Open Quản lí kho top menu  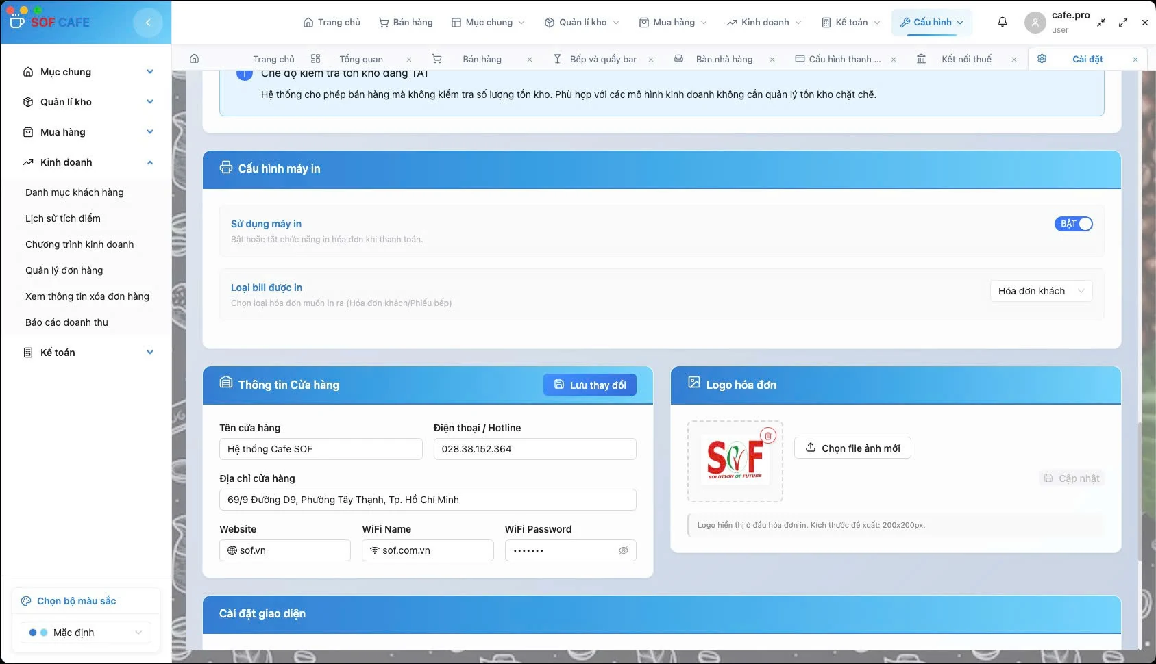coord(582,23)
